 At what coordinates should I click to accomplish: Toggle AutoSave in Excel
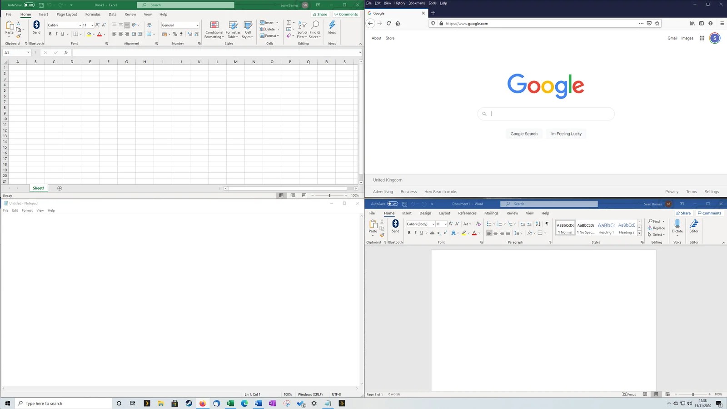[x=29, y=5]
